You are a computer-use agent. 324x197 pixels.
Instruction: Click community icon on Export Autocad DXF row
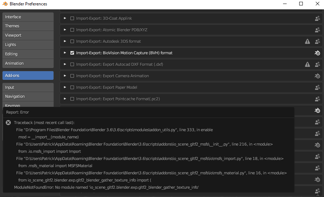(x=318, y=64)
